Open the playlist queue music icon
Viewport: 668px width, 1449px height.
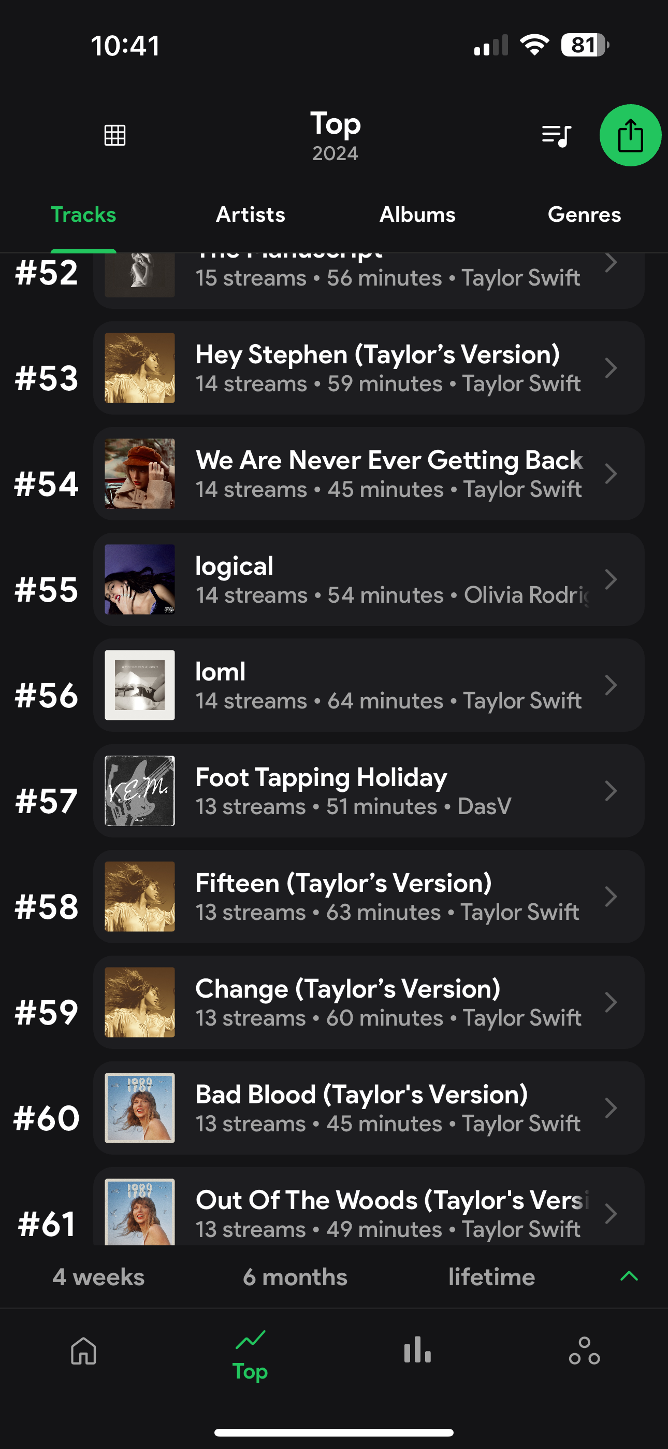556,136
